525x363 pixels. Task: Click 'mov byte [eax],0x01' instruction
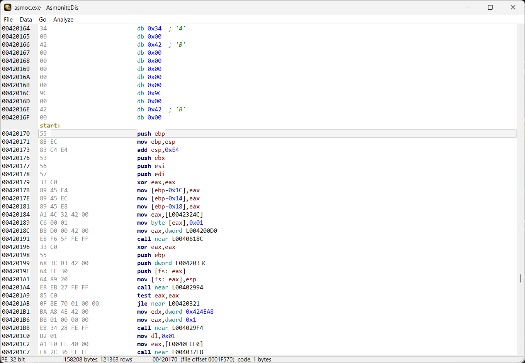pos(170,223)
